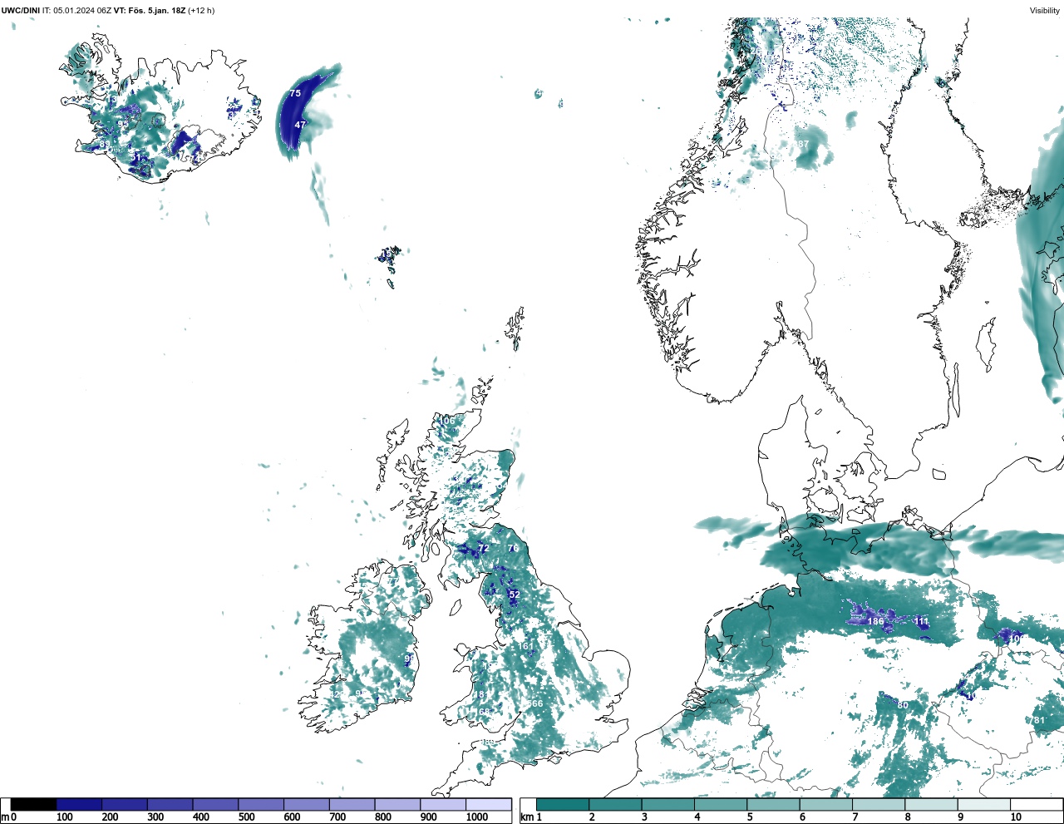
Task: Click the value 106 over northern Scotland
Action: point(447,421)
